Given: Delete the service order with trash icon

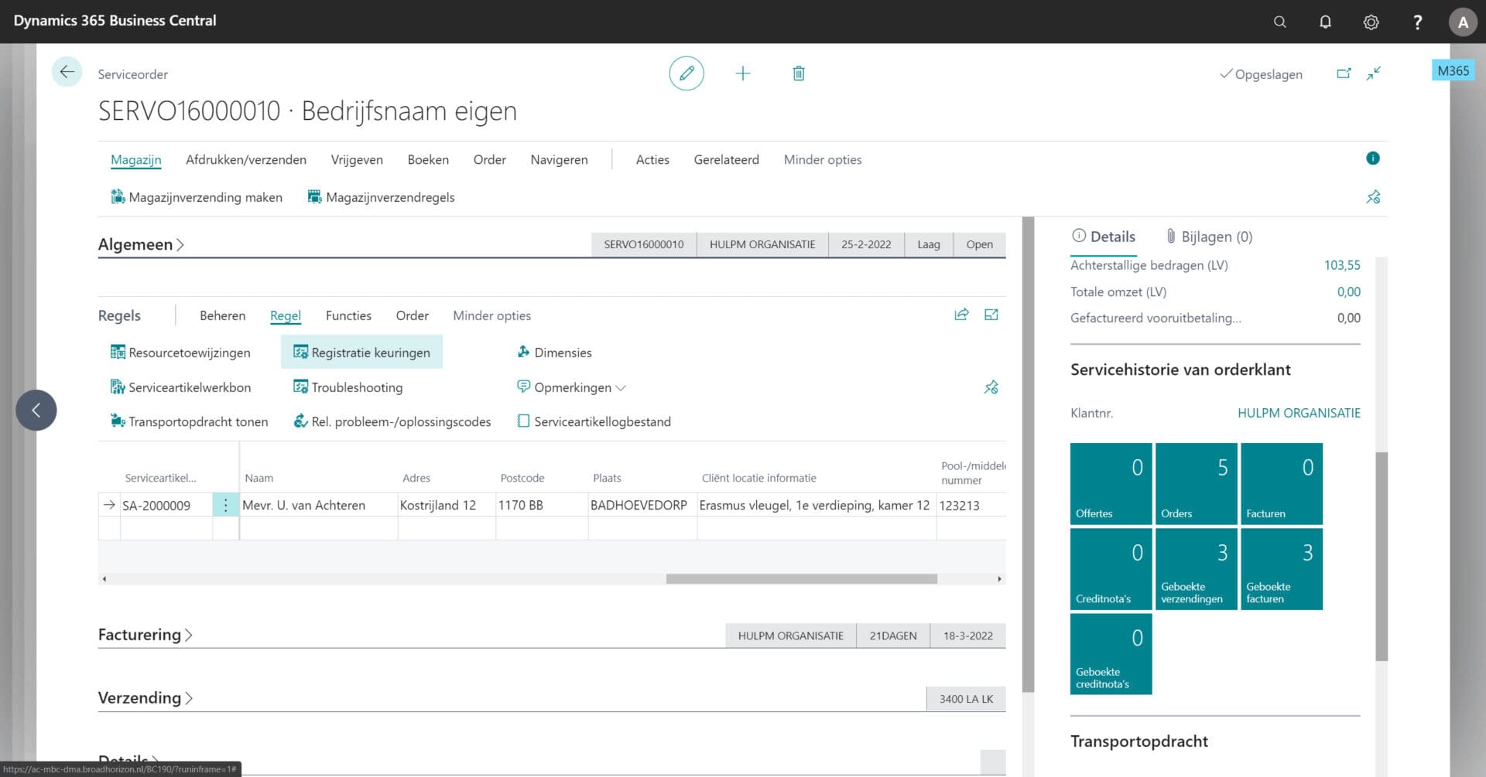Looking at the screenshot, I should tap(798, 73).
